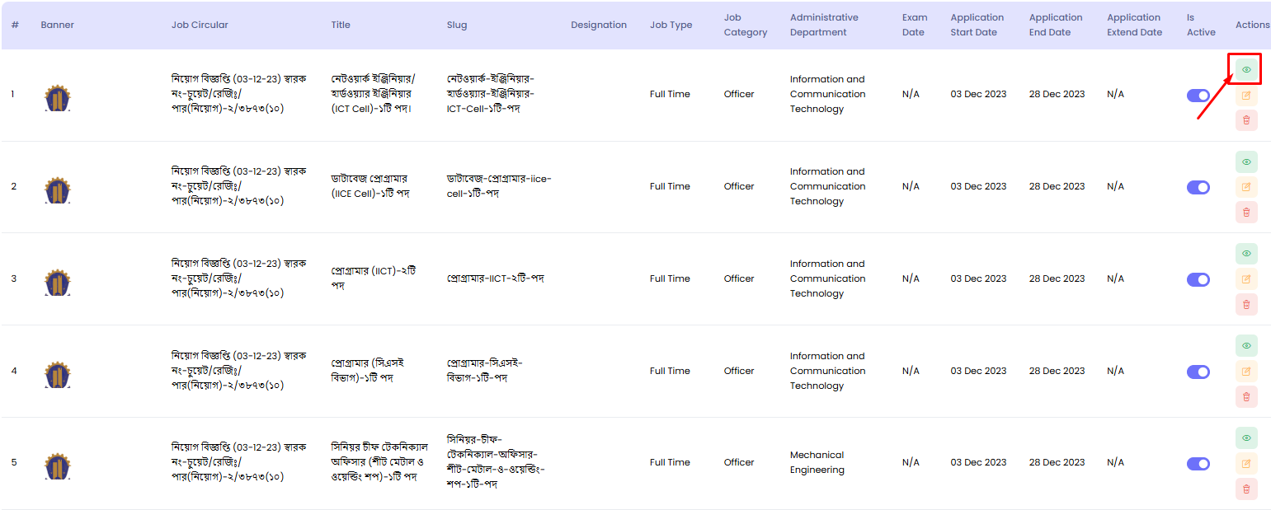Click the row 5 Mechanical Engineering department cell
This screenshot has height=510, width=1271.
click(x=817, y=462)
